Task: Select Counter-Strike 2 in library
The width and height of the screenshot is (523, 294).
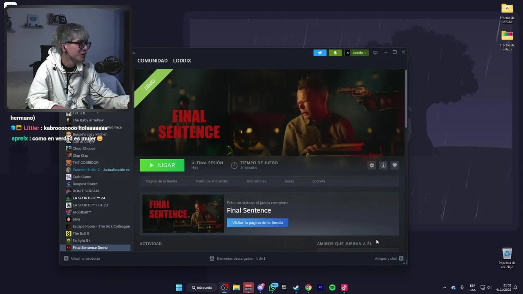Action: pos(98,170)
